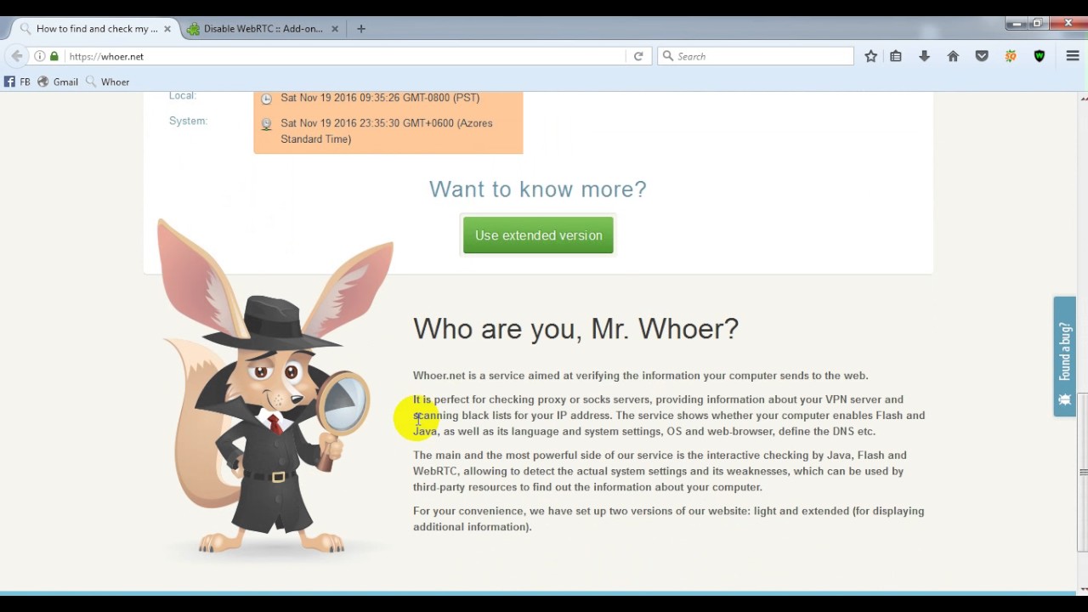Reload the current page
This screenshot has height=612, width=1088.
click(638, 56)
